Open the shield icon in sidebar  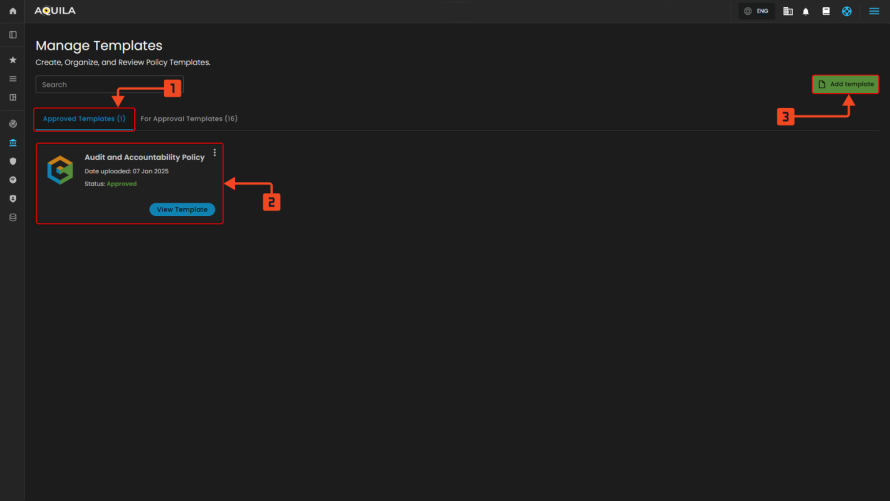tap(13, 161)
